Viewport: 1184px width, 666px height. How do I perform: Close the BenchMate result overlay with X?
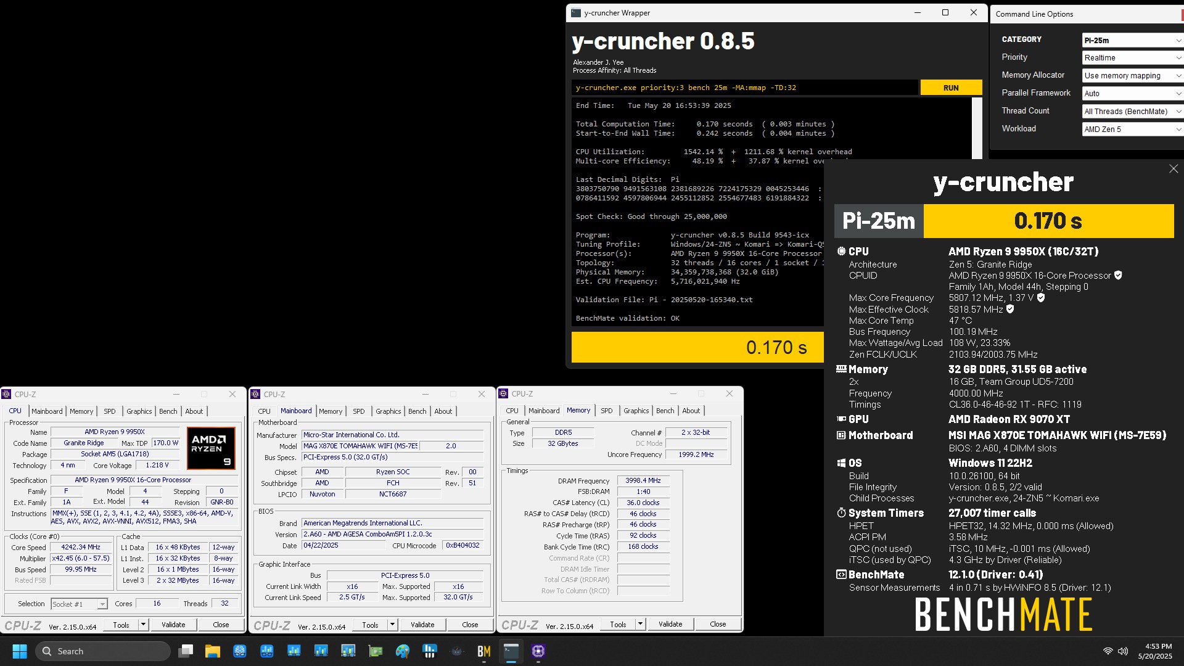(1174, 169)
